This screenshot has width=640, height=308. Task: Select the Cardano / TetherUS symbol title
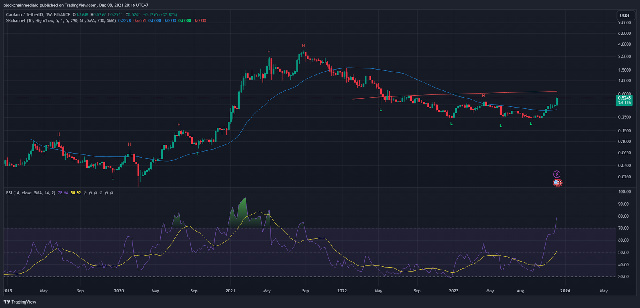click(x=38, y=14)
